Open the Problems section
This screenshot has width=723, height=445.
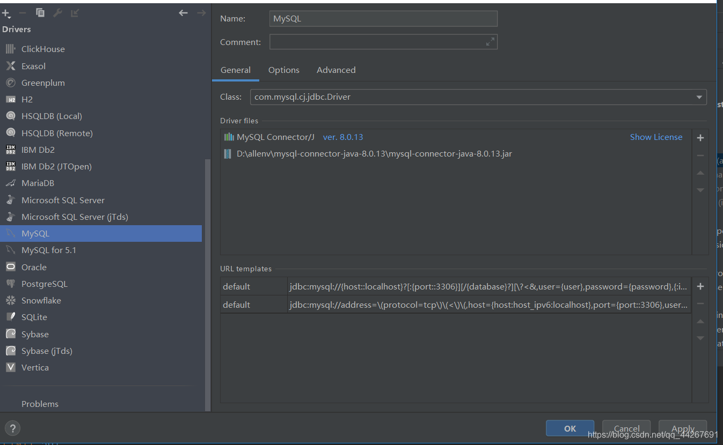pos(40,404)
